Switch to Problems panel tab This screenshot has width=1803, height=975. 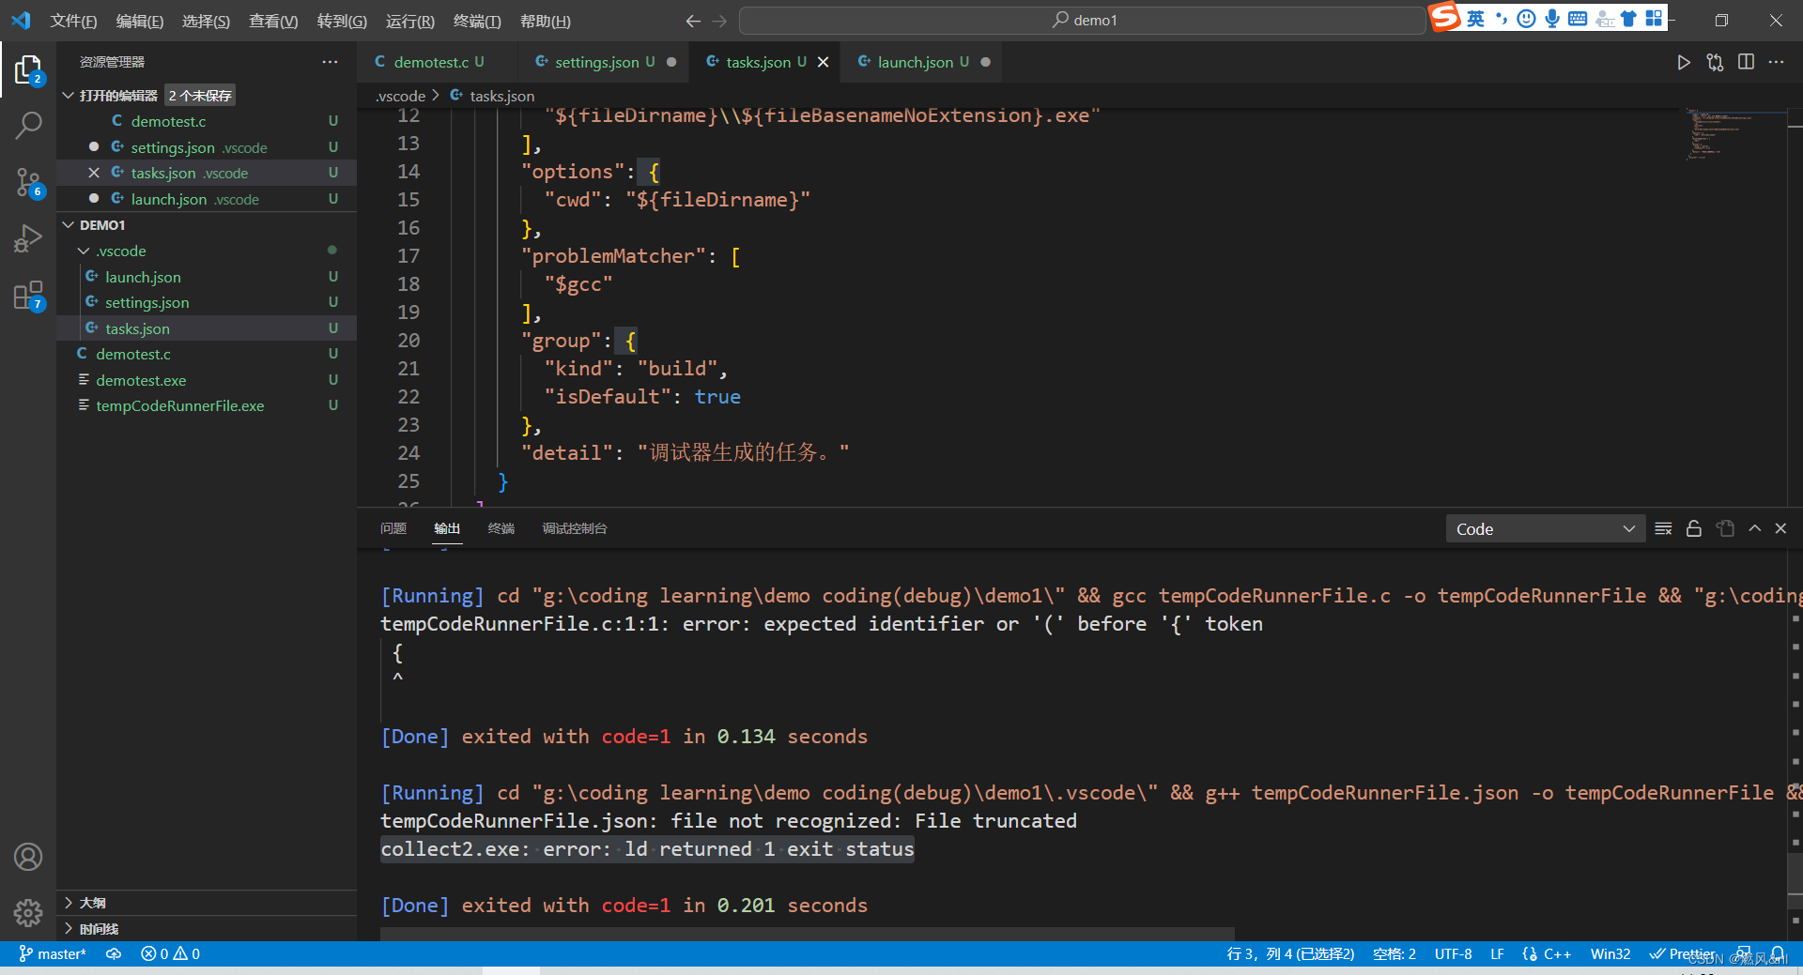coord(393,528)
